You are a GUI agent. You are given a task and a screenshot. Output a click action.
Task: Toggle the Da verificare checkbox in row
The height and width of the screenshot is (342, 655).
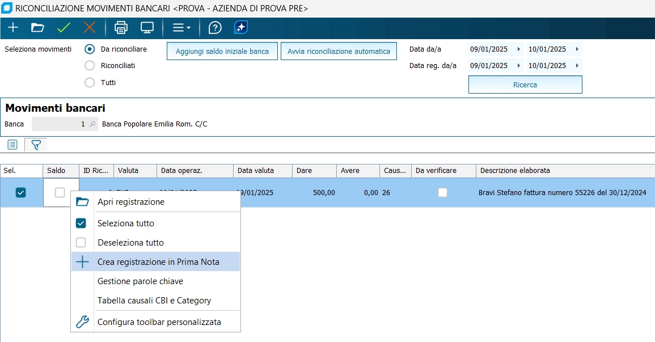tap(442, 193)
